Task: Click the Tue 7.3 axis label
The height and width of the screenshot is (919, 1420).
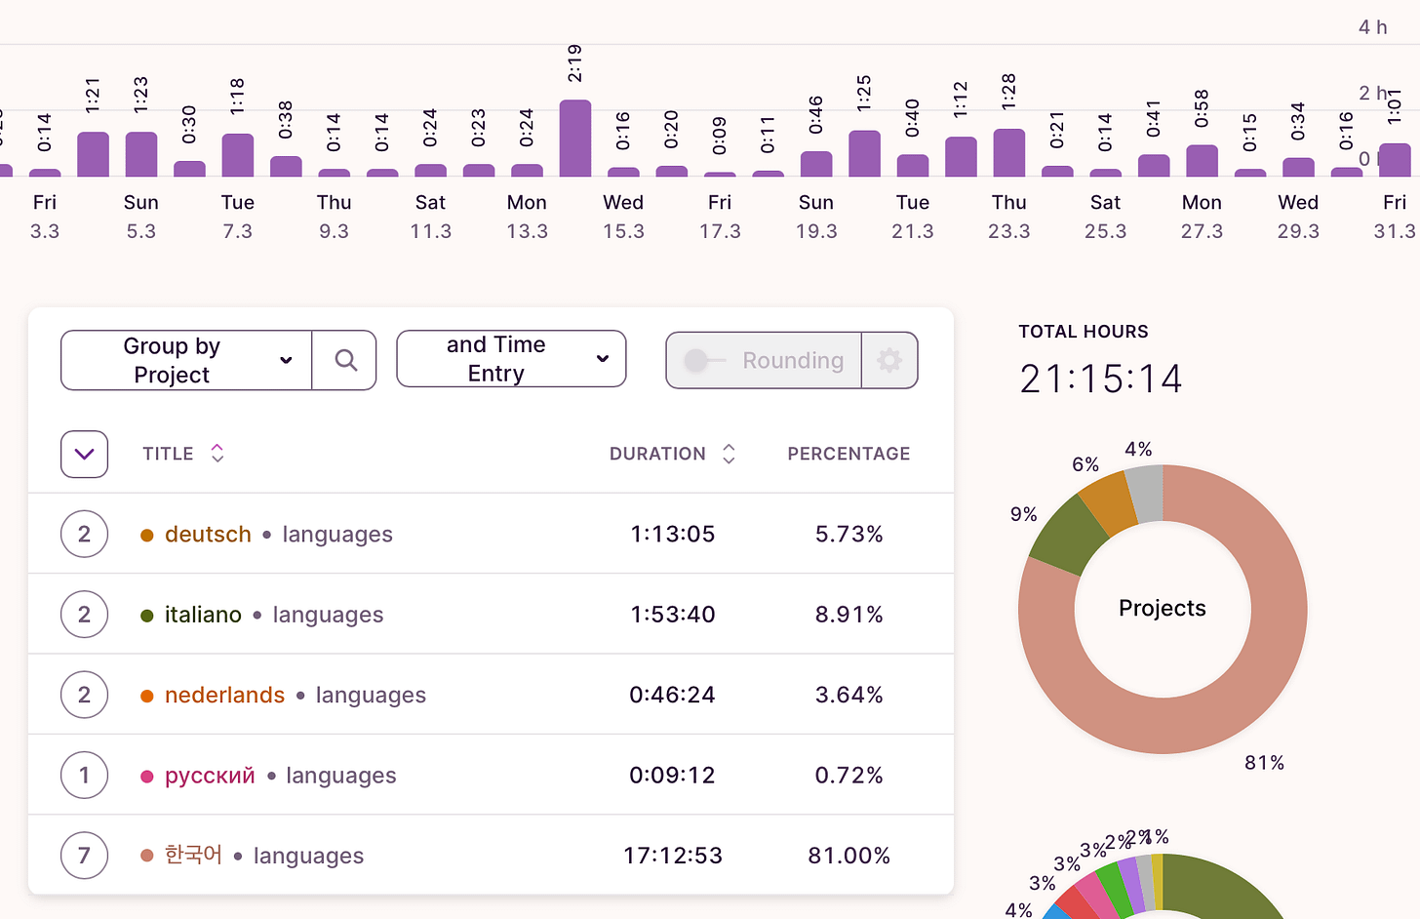Action: click(237, 217)
